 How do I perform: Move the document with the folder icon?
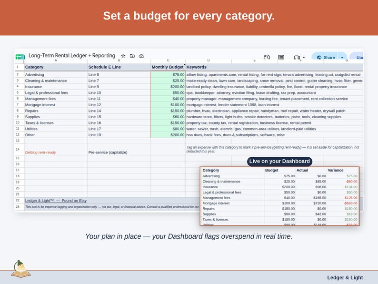[x=132, y=56]
